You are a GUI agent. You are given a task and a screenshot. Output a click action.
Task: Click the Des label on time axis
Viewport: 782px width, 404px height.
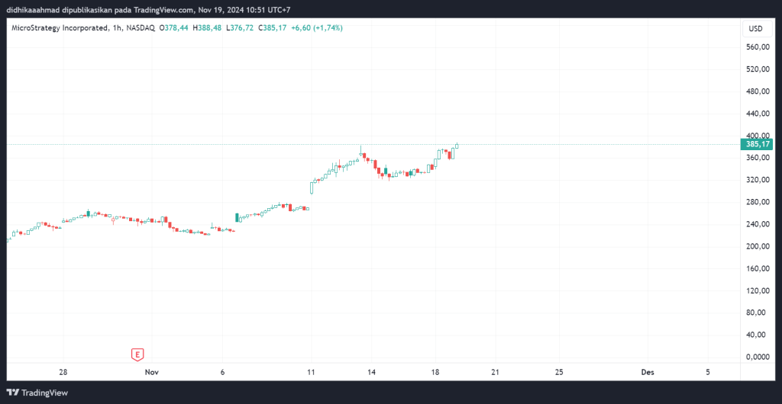click(648, 373)
